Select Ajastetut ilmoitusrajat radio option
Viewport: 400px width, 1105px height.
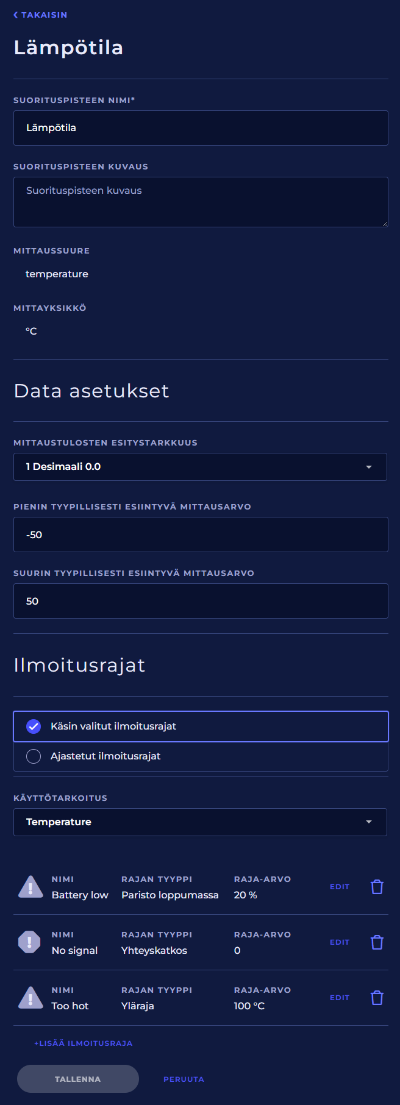pyautogui.click(x=34, y=756)
